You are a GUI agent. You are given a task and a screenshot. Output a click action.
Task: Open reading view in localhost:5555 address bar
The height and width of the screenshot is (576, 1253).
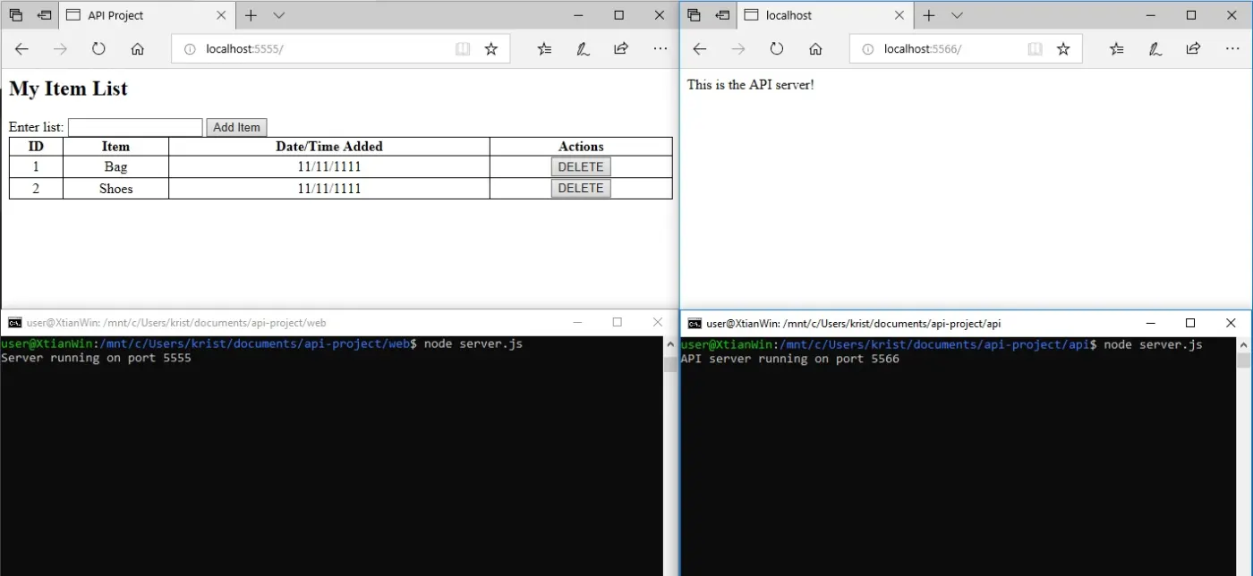463,49
